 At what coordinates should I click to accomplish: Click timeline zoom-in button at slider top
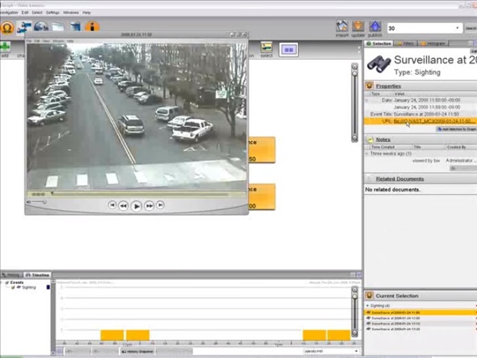(x=355, y=289)
